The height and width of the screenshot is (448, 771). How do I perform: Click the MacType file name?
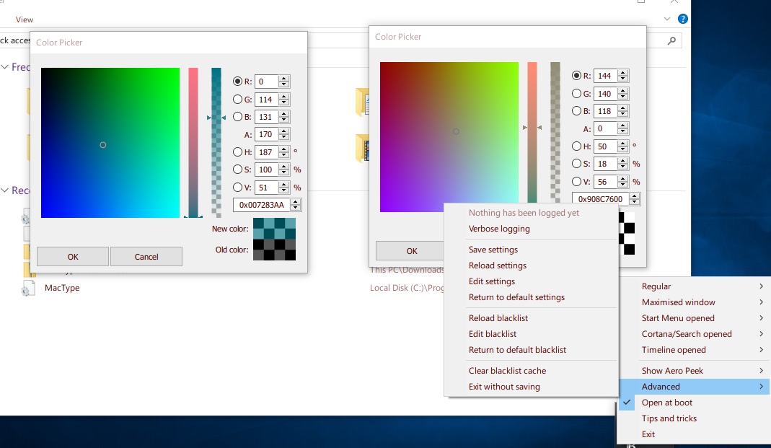pyautogui.click(x=62, y=288)
